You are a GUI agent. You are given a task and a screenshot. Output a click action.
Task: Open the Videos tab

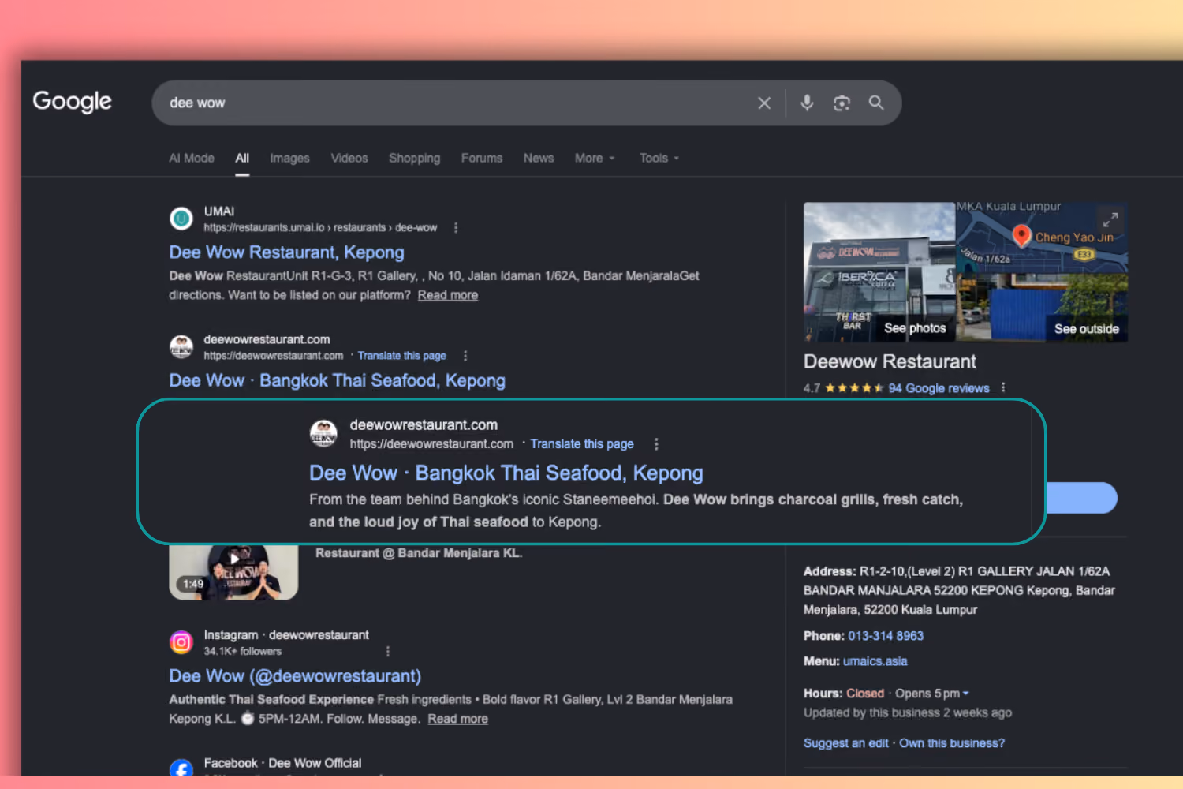349,158
